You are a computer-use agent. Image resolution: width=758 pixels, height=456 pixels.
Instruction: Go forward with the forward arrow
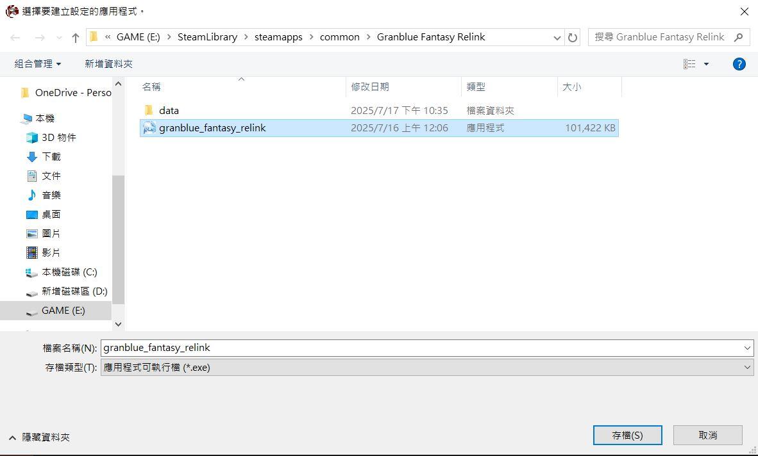(x=40, y=38)
